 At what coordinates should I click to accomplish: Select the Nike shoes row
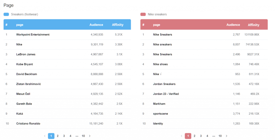[204, 64]
